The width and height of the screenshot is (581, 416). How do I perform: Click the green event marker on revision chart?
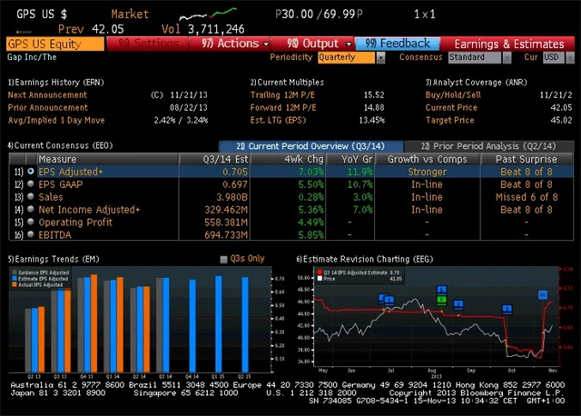(441, 298)
